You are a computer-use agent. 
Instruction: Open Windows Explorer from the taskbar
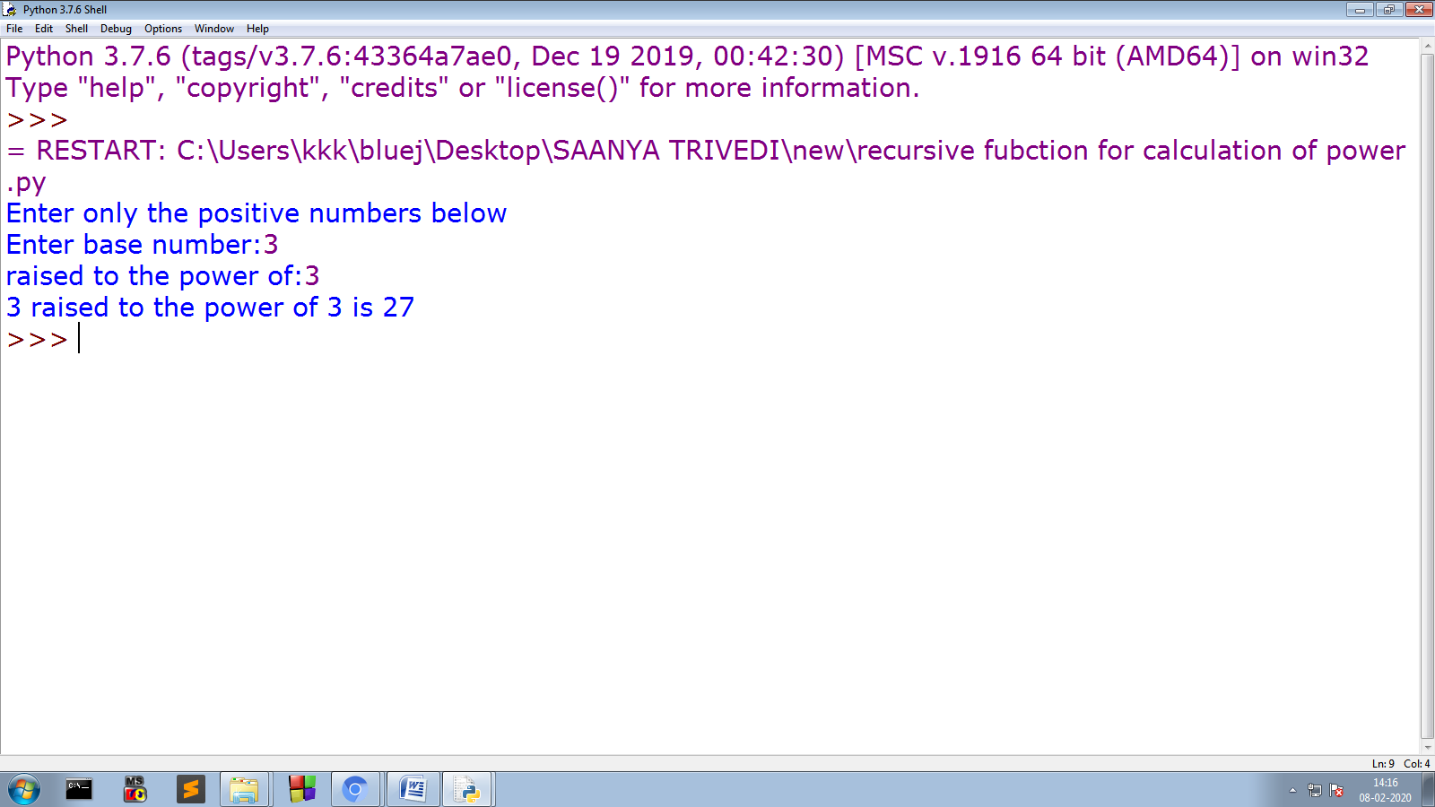coord(244,789)
